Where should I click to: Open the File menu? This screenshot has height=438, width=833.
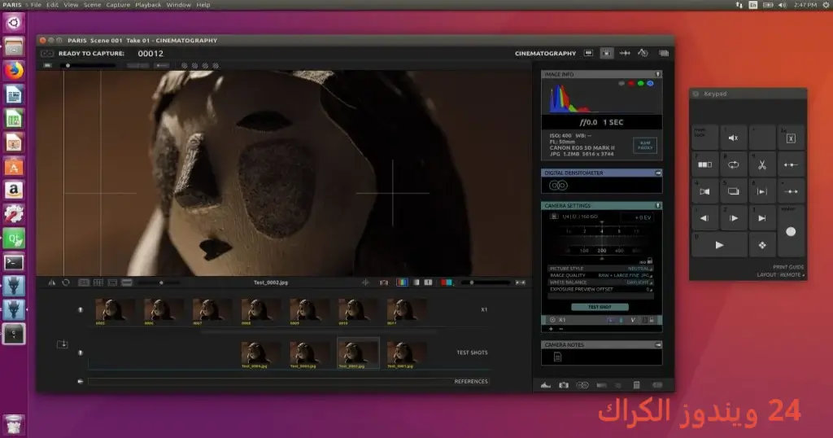pyautogui.click(x=36, y=5)
